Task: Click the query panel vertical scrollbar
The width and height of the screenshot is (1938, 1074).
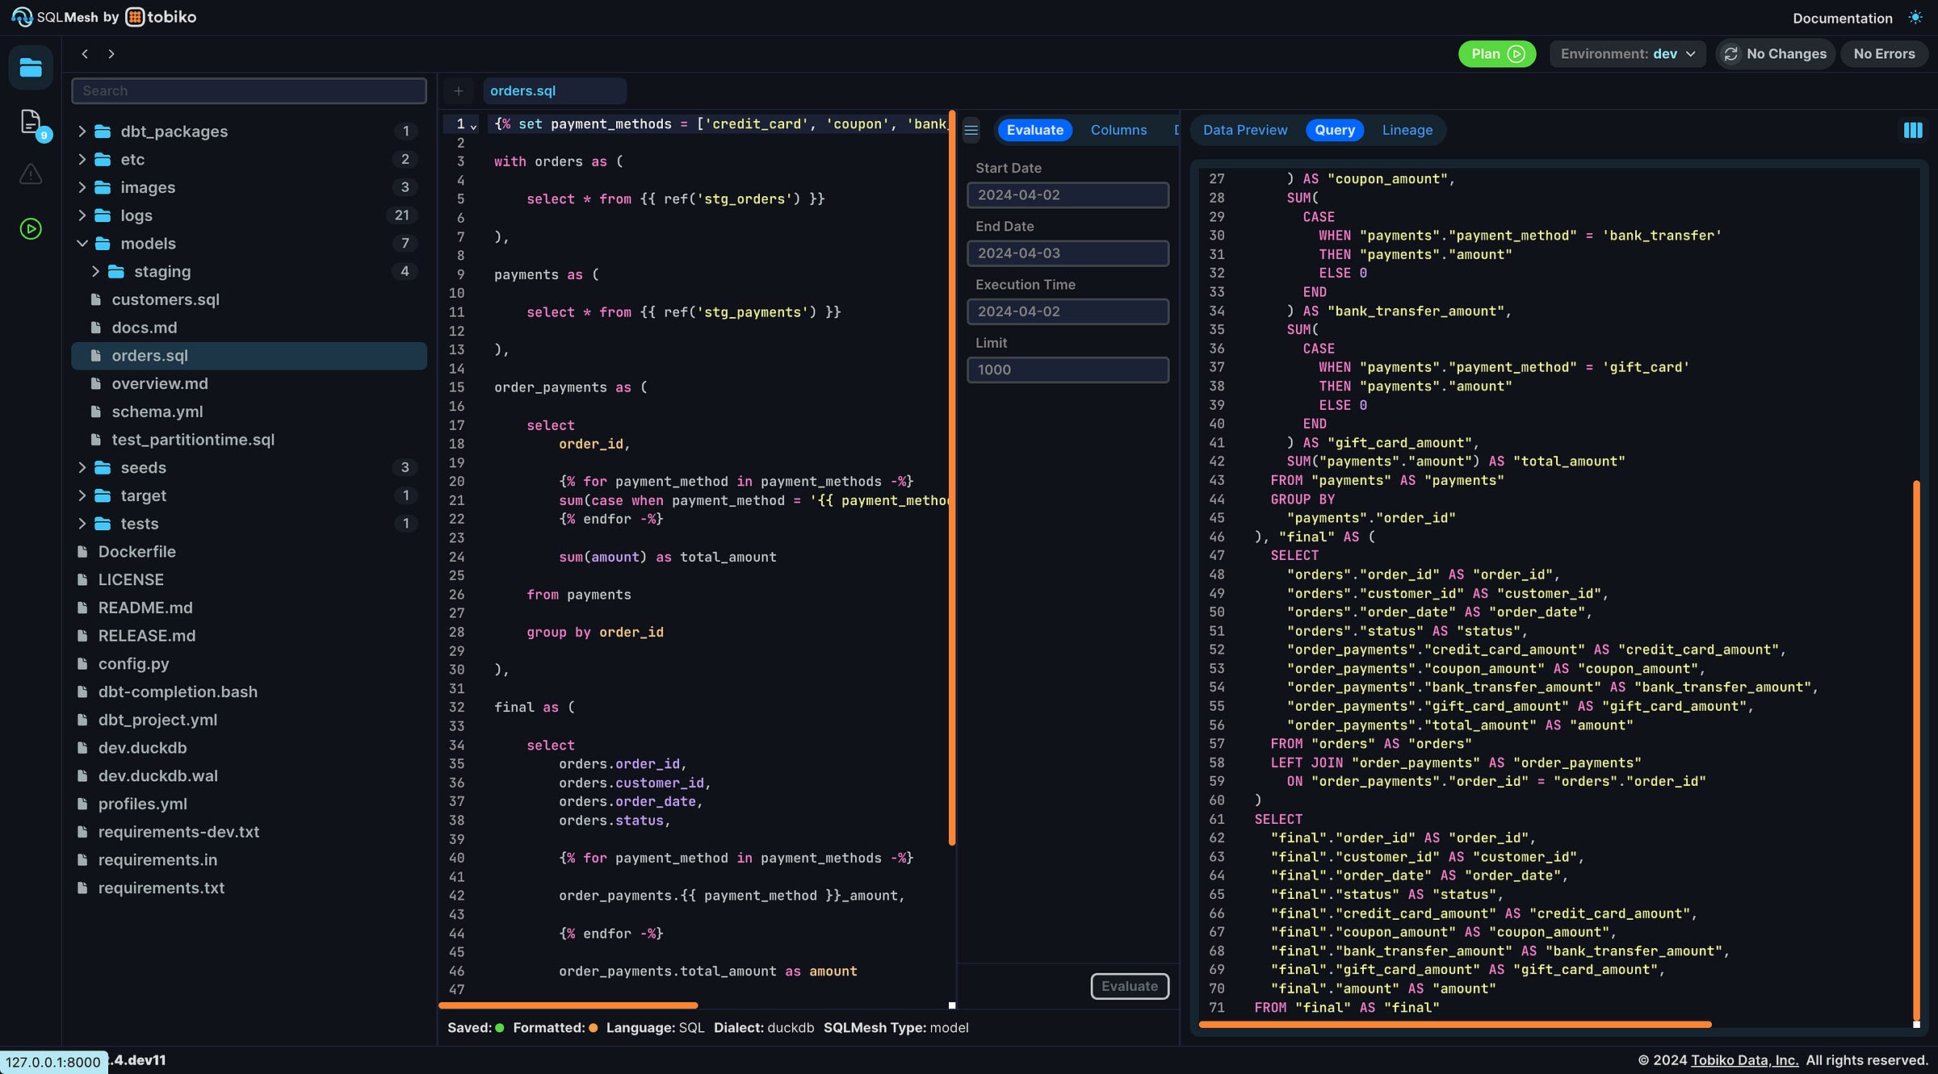Action: click(1916, 750)
